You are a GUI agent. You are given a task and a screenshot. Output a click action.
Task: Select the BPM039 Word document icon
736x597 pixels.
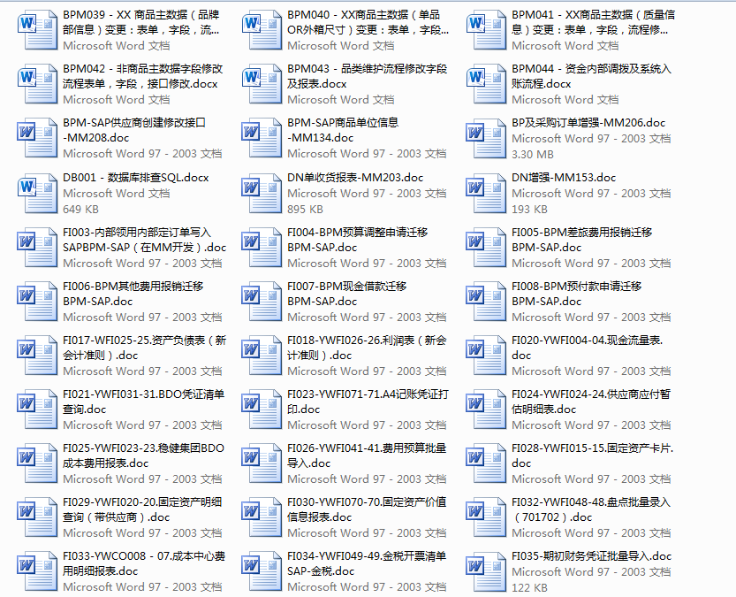[x=37, y=31]
